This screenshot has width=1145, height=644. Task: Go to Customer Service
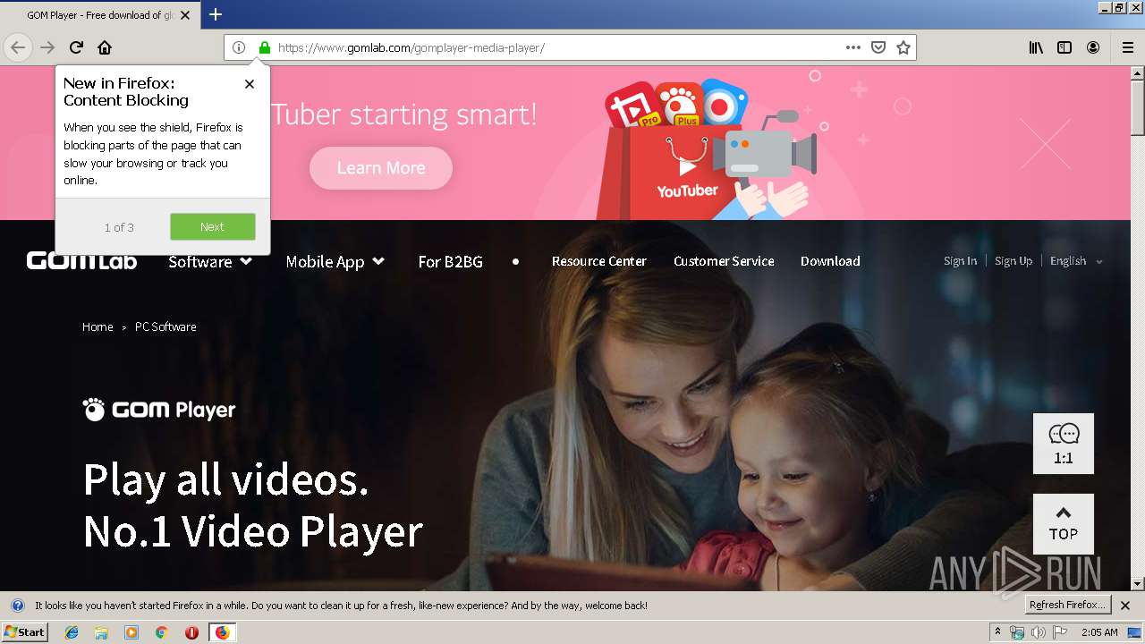(x=724, y=261)
